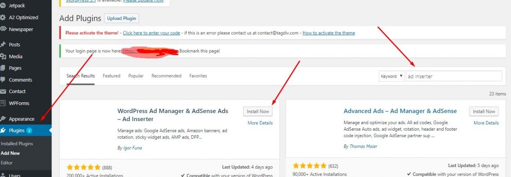Viewport: 511px width, 177px height.
Task: Switch to the Popular tab
Action: click(x=136, y=76)
